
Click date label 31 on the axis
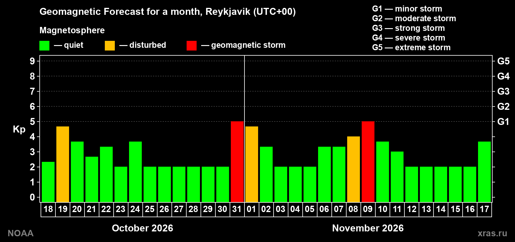pyautogui.click(x=237, y=209)
